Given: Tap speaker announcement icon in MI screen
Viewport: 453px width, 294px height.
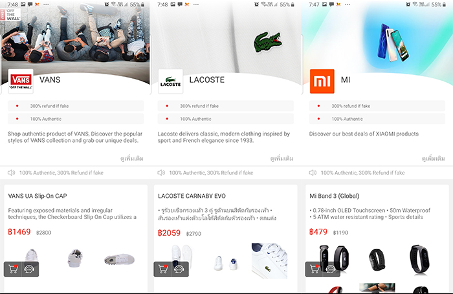Looking at the screenshot, I should pos(313,173).
